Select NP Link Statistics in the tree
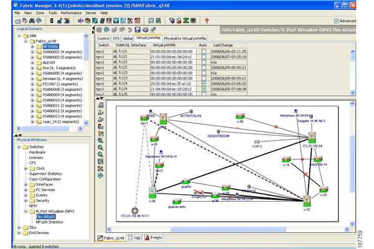The image size is (374, 249). pyautogui.click(x=49, y=222)
